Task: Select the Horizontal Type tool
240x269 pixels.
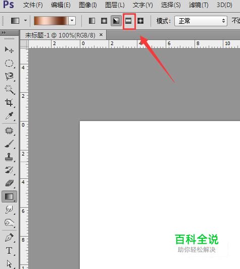Action: (9, 251)
